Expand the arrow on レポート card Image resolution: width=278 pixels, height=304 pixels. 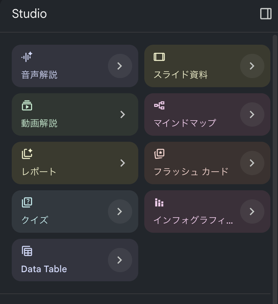click(x=122, y=163)
